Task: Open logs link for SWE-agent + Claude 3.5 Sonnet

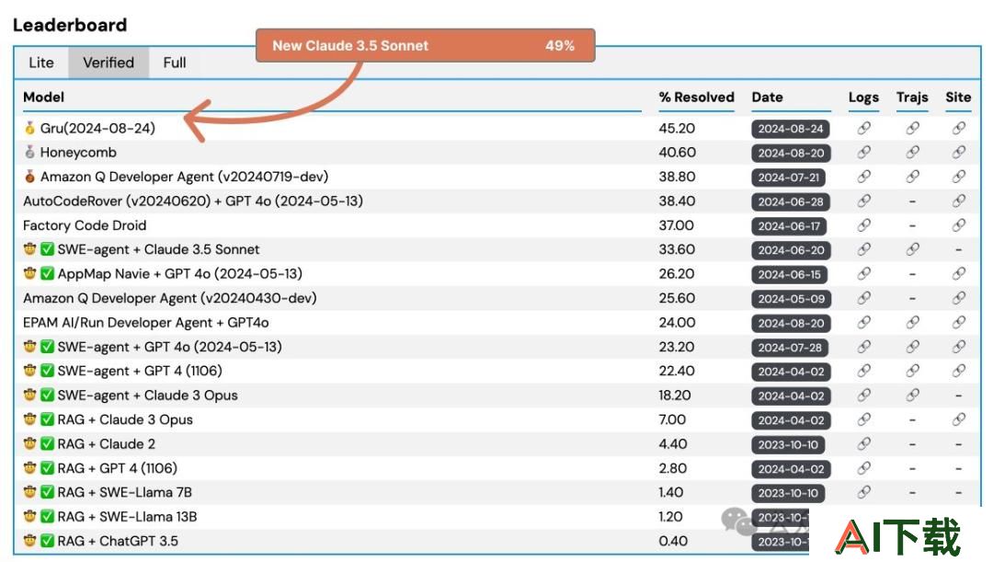Action: (x=863, y=249)
